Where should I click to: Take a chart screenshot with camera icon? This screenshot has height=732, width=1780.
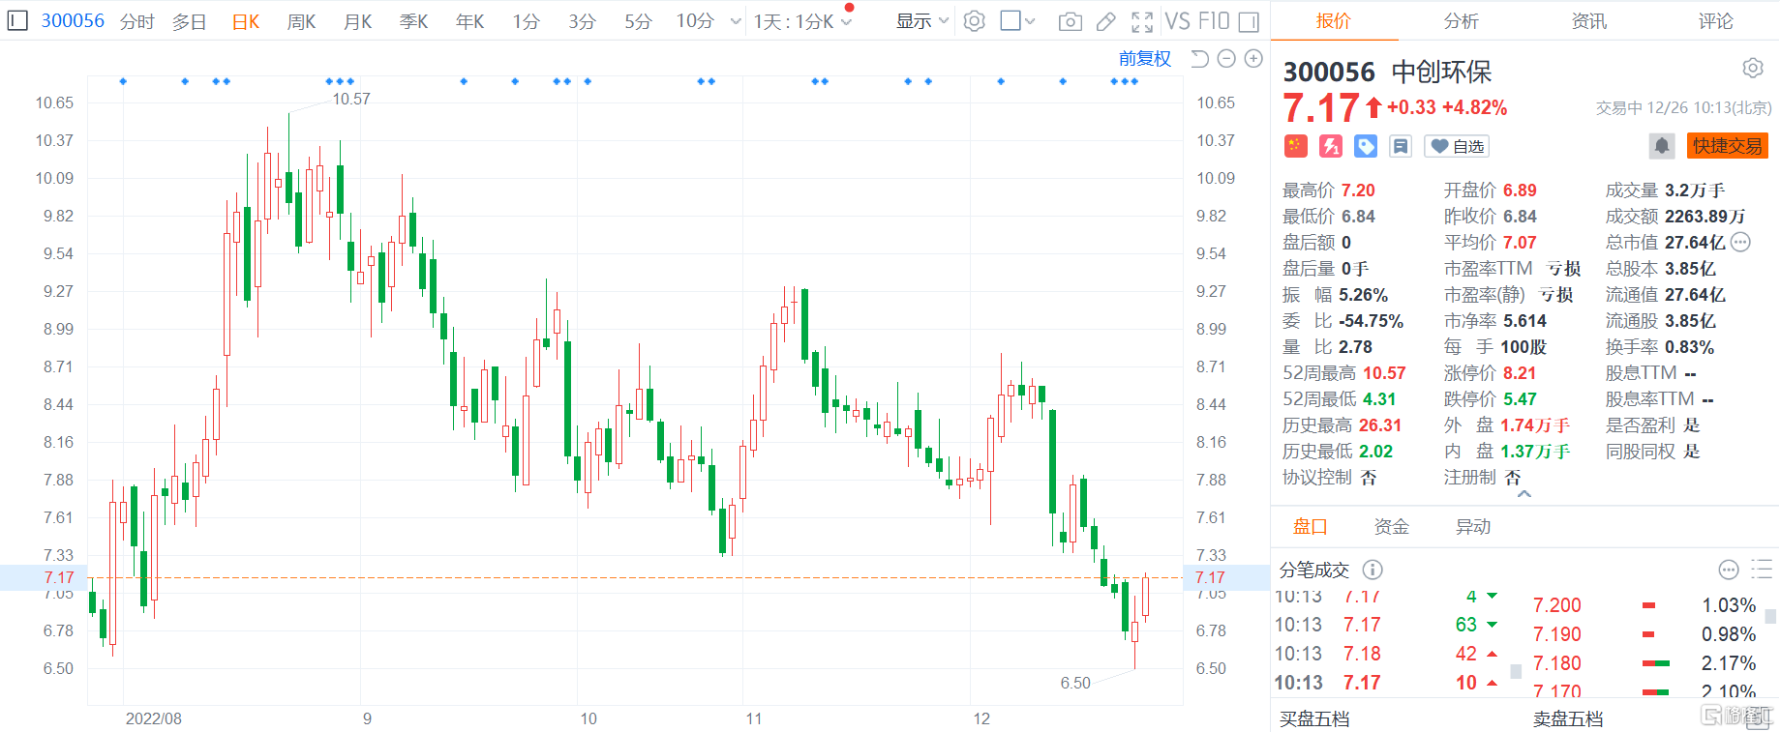coord(1070,21)
